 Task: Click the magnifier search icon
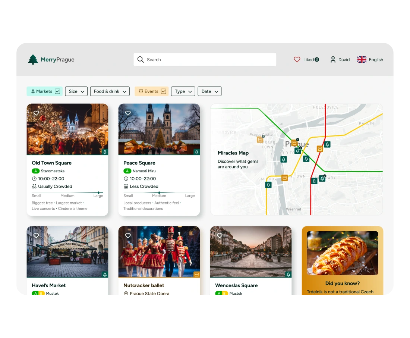pos(141,60)
